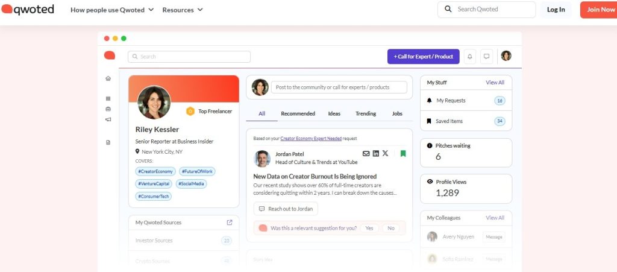This screenshot has height=272, width=617.
Task: Expand the Resources dropdown
Action: (x=183, y=10)
